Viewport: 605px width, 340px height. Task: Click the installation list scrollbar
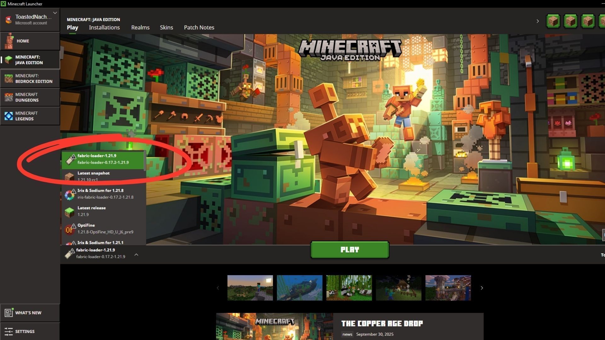coord(145,161)
